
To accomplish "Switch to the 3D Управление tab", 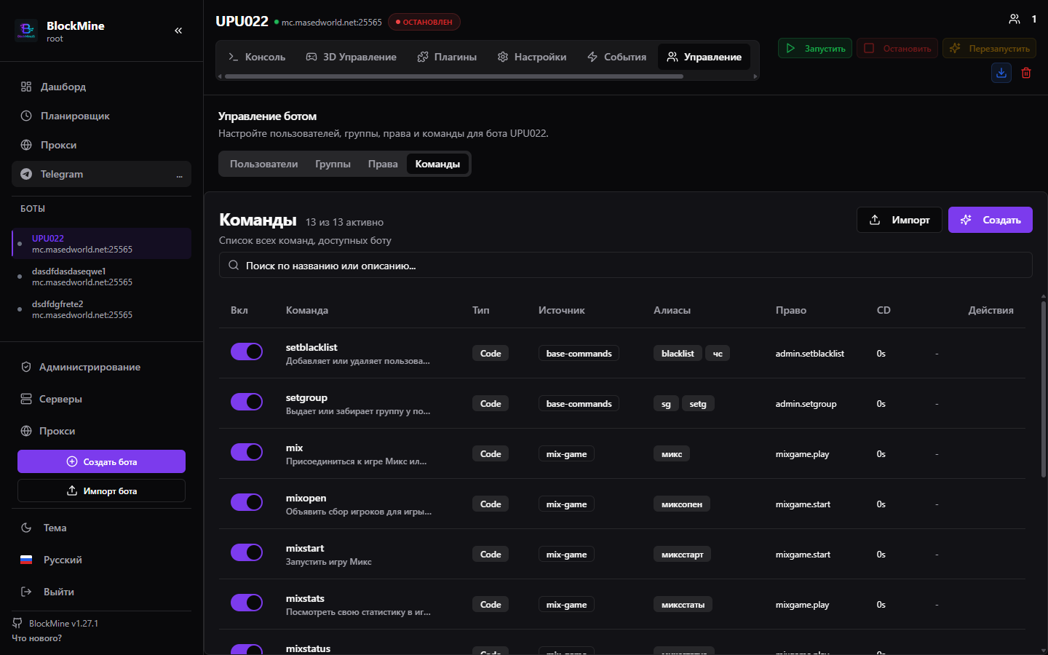I will [x=351, y=57].
